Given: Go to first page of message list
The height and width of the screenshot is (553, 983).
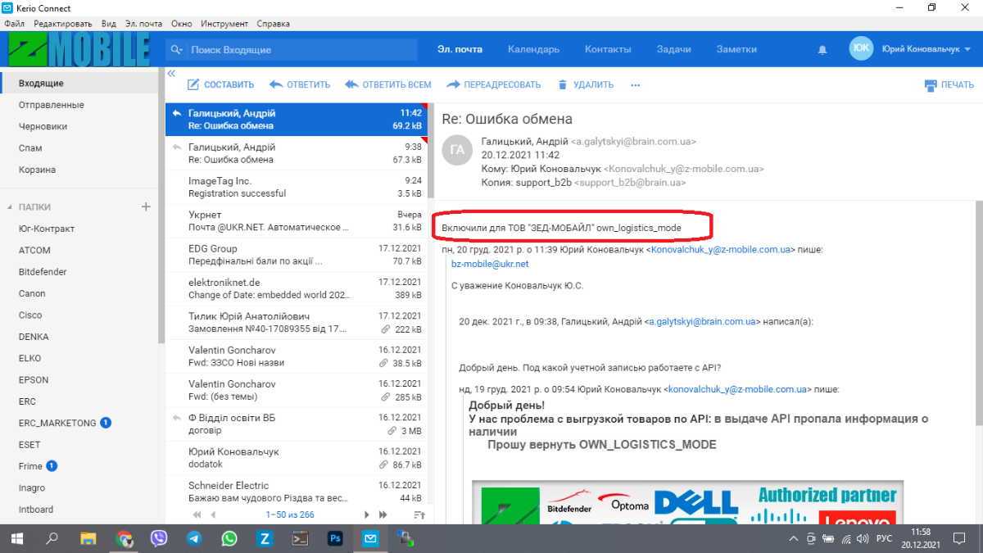Looking at the screenshot, I should click(197, 514).
